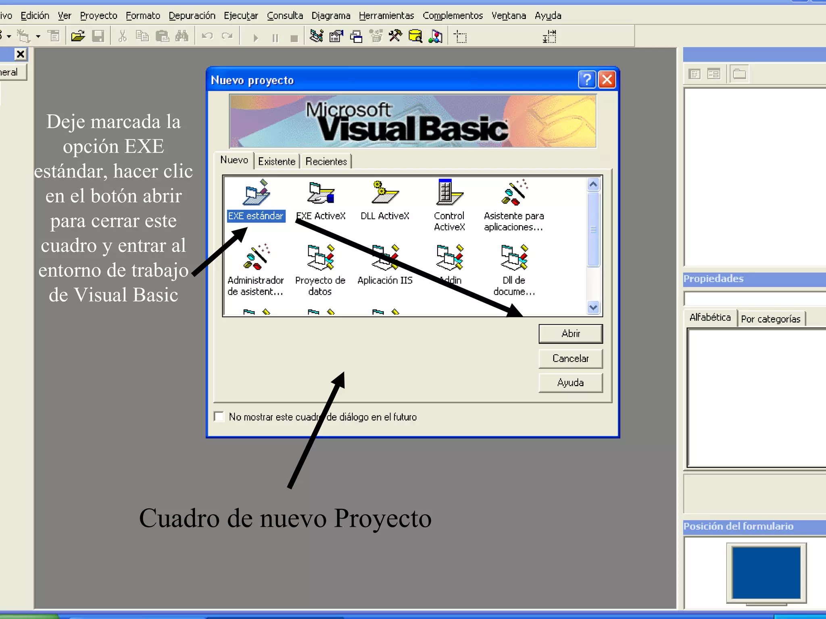
Task: Click the Find binoculars toolbar icon
Action: click(x=182, y=37)
